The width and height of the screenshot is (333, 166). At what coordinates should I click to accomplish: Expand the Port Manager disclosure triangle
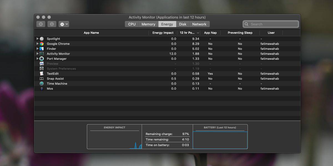point(37,59)
